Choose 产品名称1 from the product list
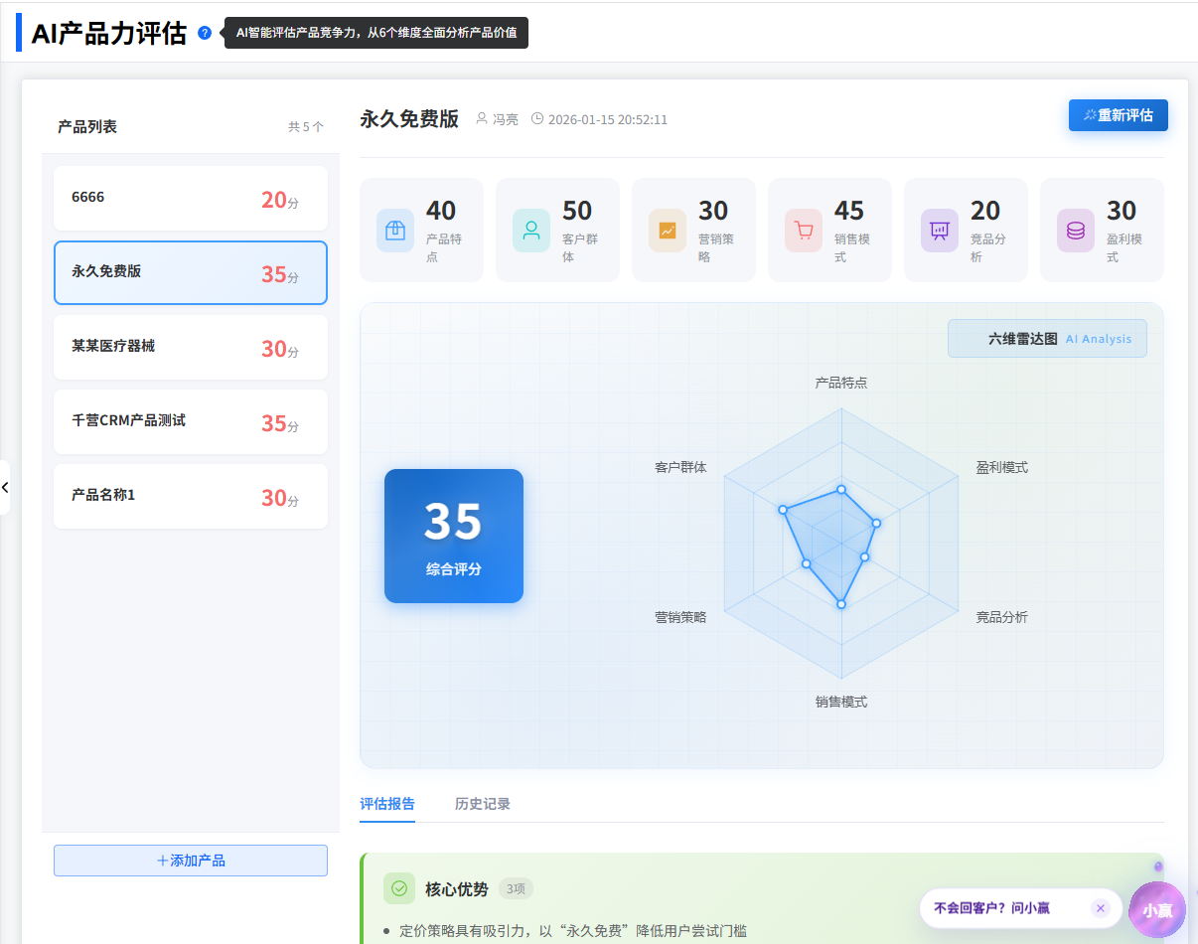The image size is (1198, 944). [191, 496]
